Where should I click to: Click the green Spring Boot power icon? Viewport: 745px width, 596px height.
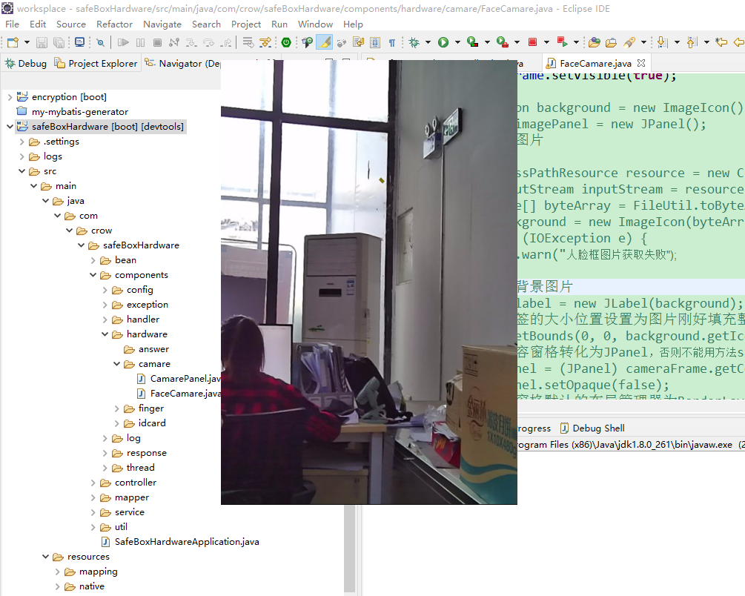point(286,43)
